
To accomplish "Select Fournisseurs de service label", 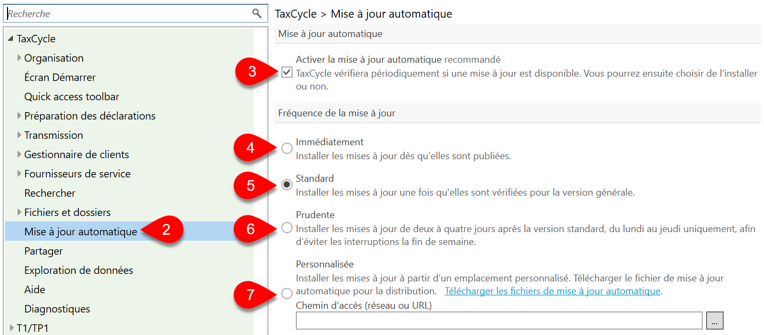I will click(x=77, y=174).
